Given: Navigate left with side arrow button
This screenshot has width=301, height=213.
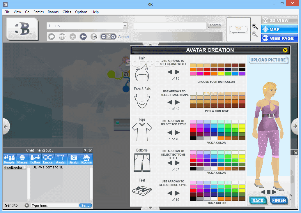Looking at the screenshot, I should (x=6, y=126).
